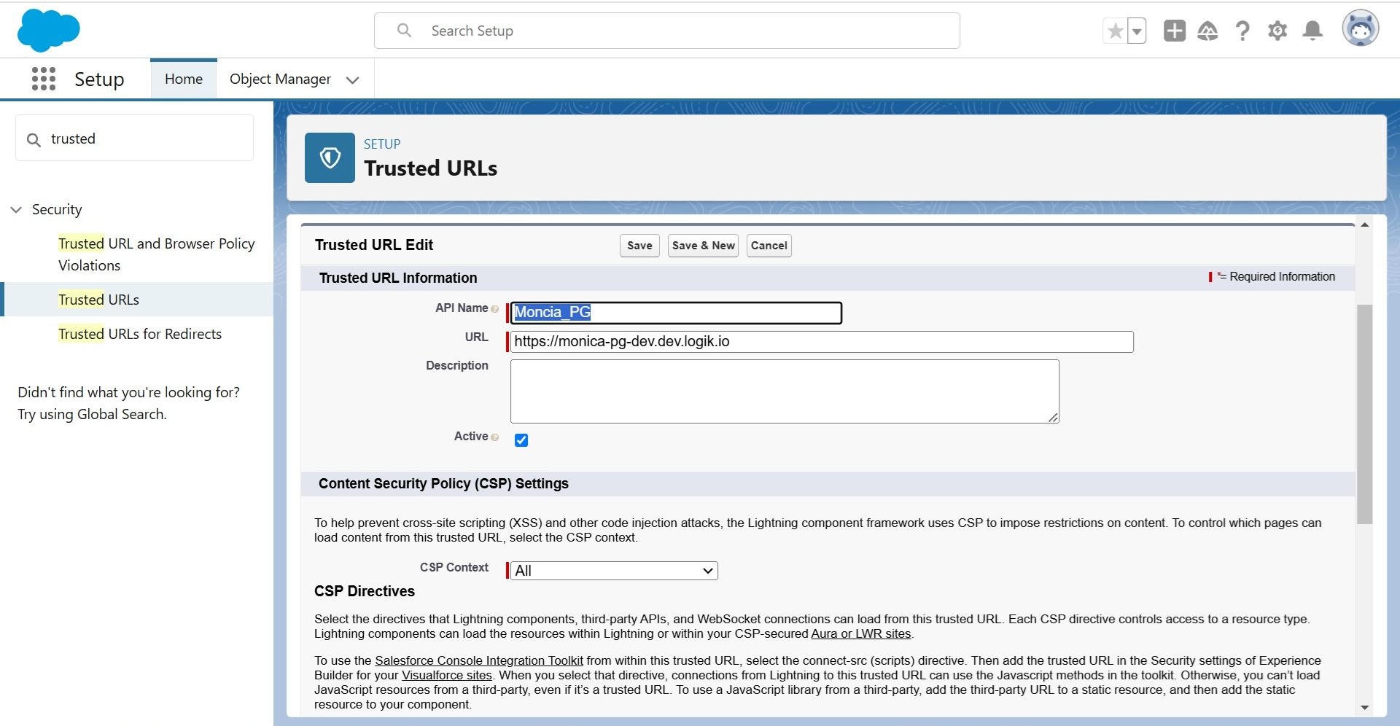Open the favorites list dropdown arrow
1400x726 pixels.
point(1137,31)
